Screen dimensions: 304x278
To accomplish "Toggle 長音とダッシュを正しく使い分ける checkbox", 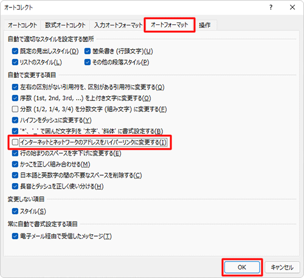I will pos(15,186).
